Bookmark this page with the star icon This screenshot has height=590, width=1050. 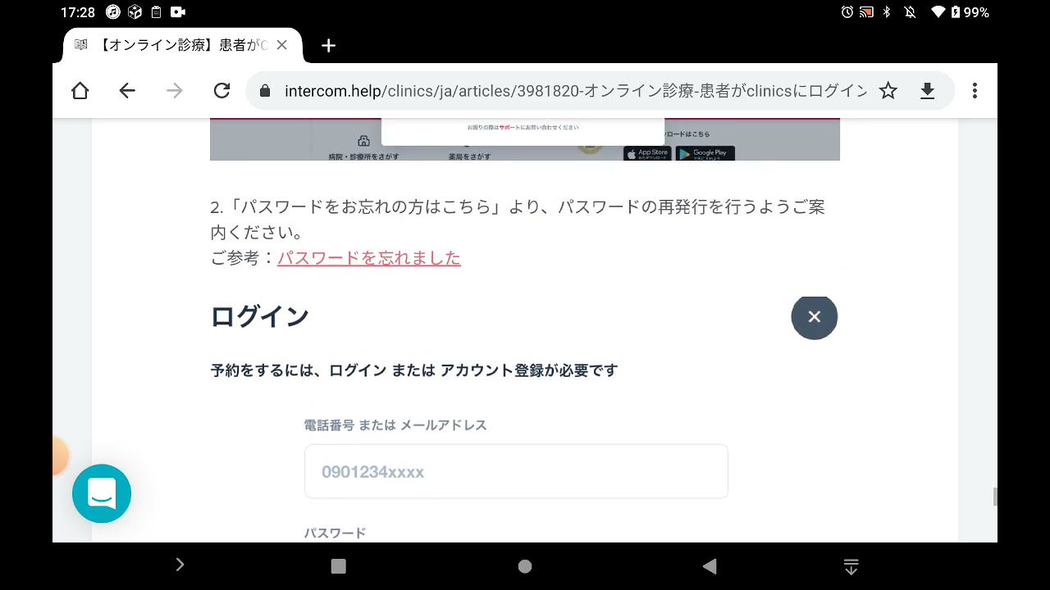888,91
